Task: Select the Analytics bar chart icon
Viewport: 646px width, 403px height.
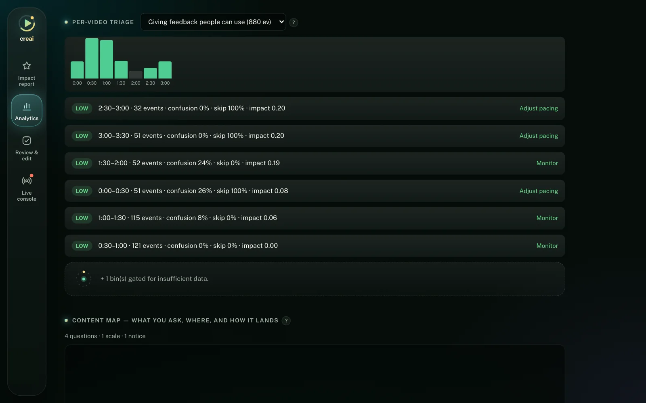Action: pyautogui.click(x=27, y=106)
